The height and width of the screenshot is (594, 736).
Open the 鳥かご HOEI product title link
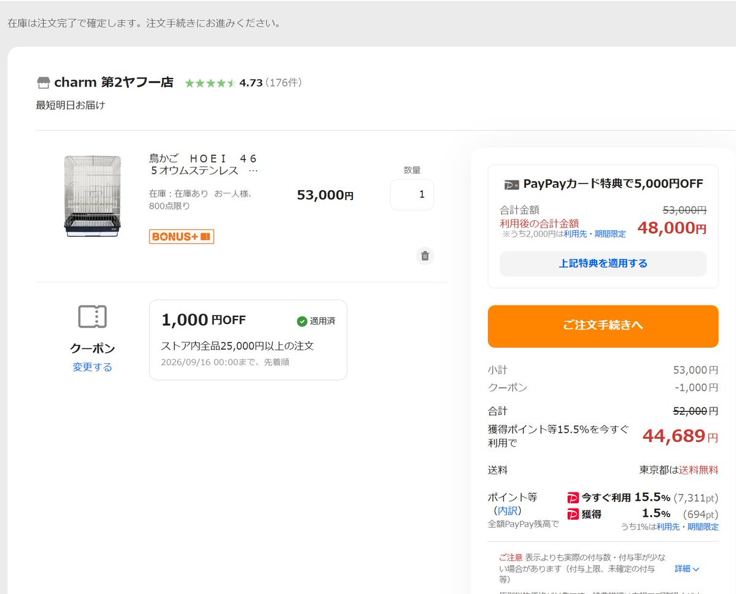click(203, 164)
